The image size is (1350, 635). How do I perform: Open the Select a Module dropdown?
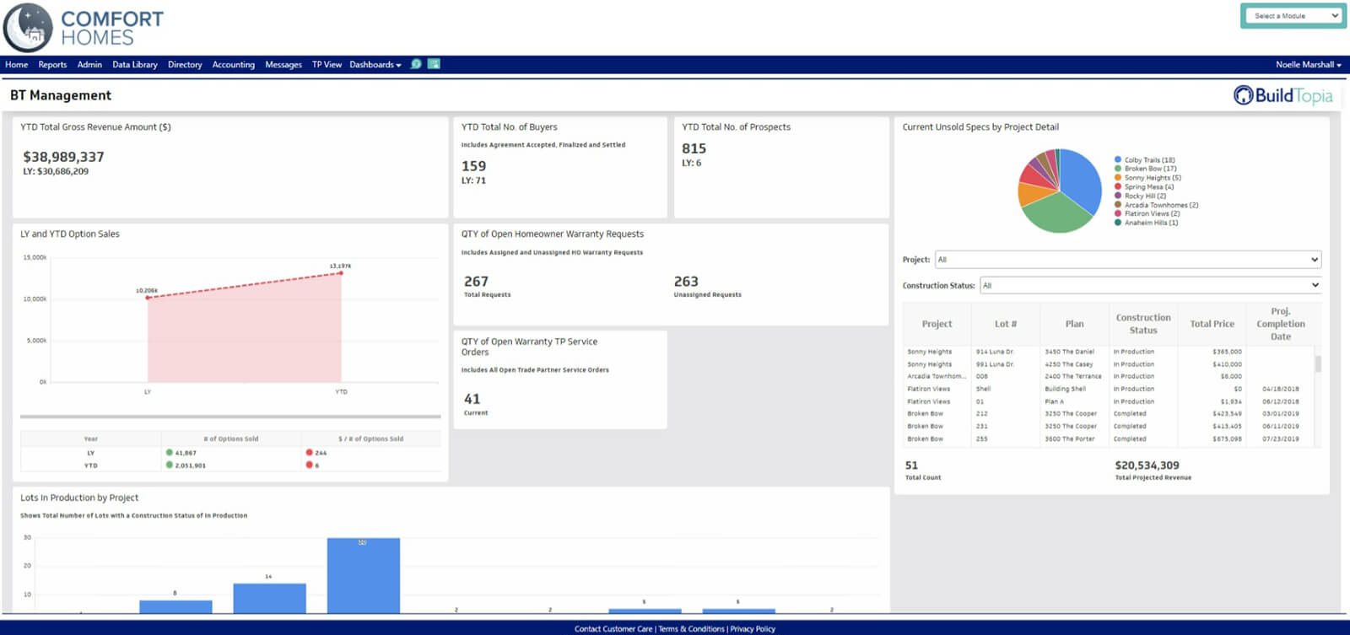(1292, 16)
